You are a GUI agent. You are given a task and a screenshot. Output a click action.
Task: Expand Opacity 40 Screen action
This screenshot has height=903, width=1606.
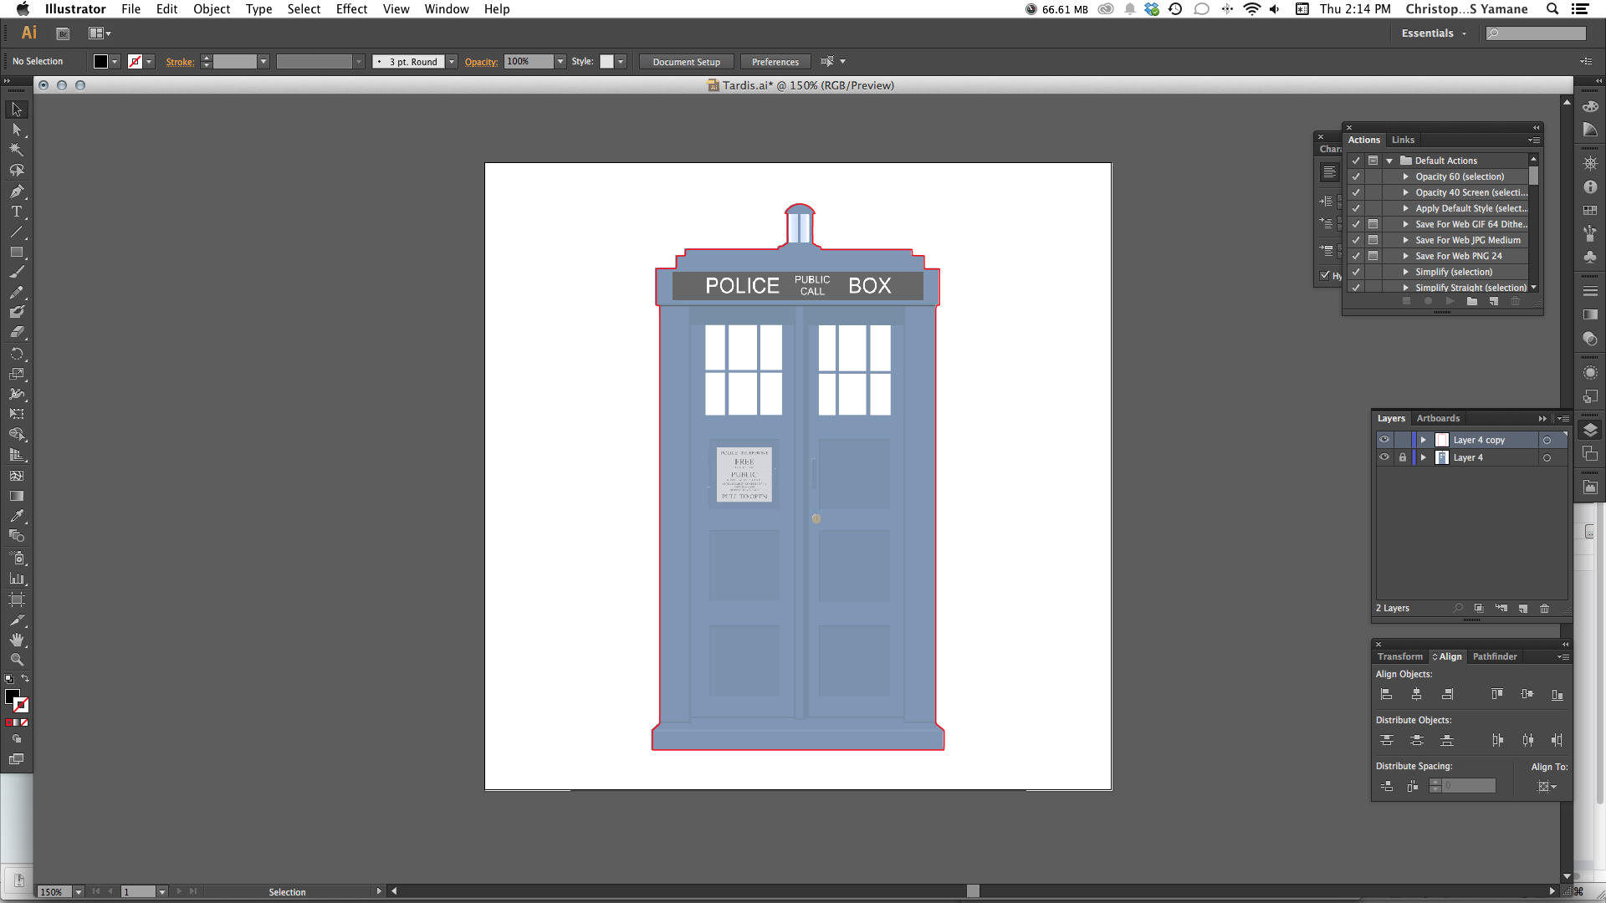coord(1405,192)
